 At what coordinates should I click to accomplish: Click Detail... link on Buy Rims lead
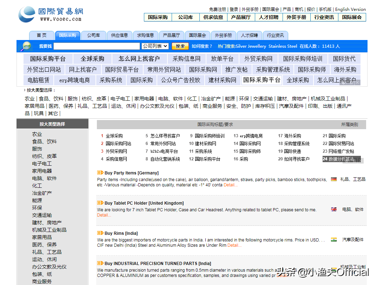[x=234, y=246]
